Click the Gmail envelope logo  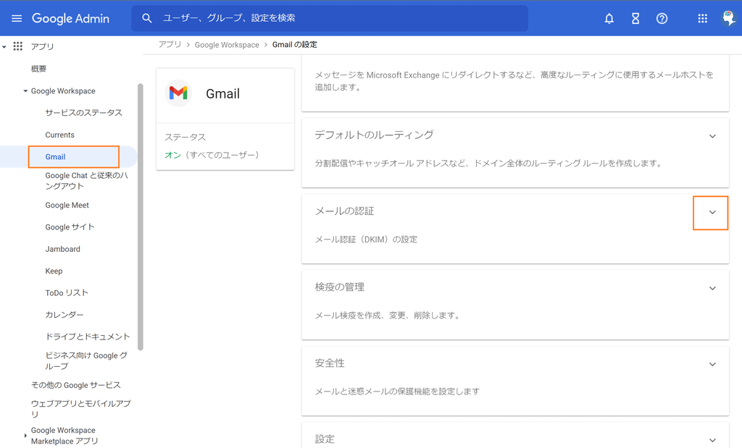tap(178, 93)
